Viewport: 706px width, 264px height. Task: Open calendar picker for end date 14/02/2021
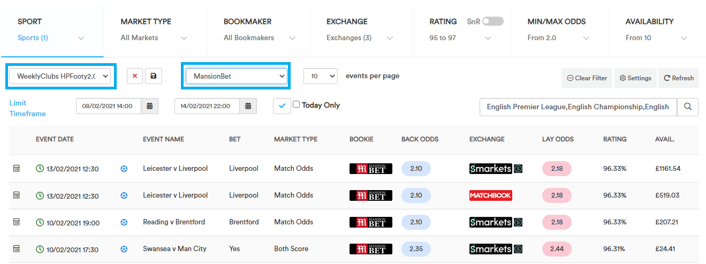(248, 106)
